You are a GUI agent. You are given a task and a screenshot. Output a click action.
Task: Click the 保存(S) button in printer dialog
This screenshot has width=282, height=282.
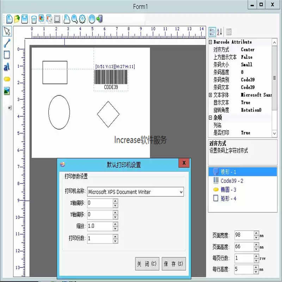point(174,264)
